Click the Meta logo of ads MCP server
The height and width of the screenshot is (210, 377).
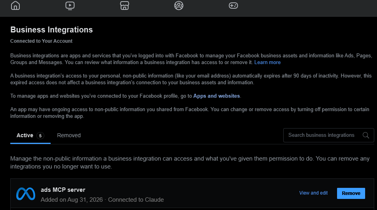click(x=26, y=194)
